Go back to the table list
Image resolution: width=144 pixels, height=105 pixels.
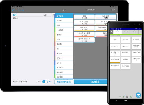pos(18,10)
